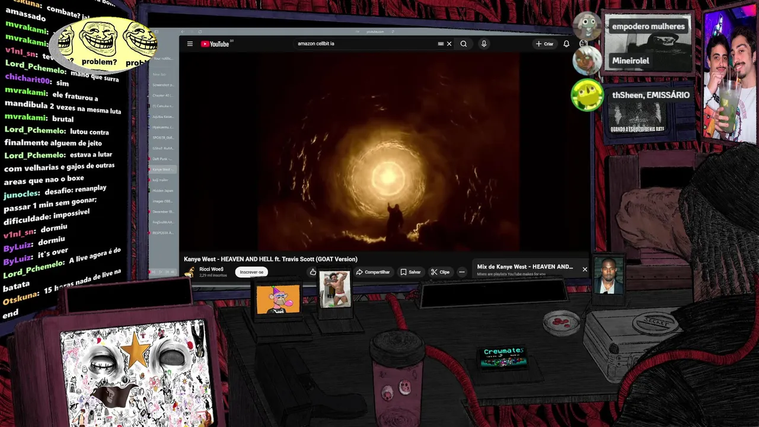
Task: Click the Compartilhar share button
Action: [x=372, y=272]
